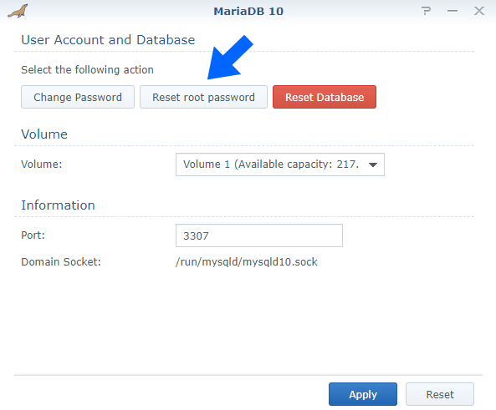Image resolution: width=496 pixels, height=410 pixels.
Task: Open help via the question mark icon
Action: point(426,11)
